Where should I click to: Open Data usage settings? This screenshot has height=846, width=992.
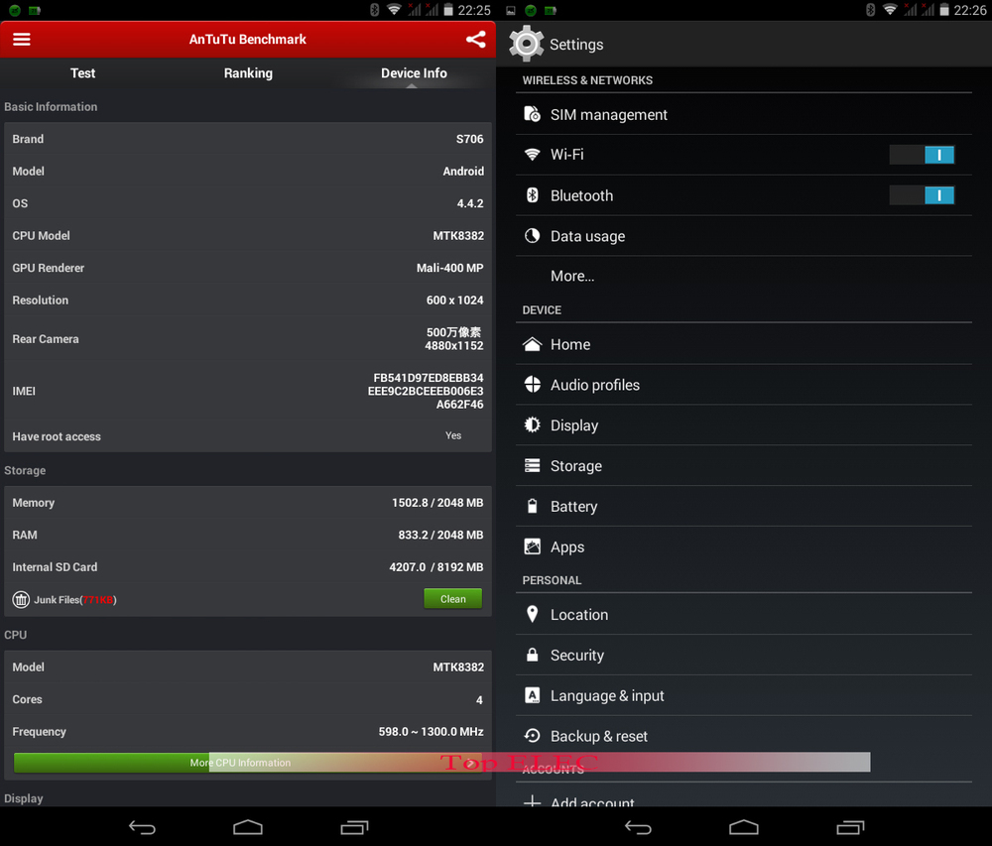click(587, 236)
